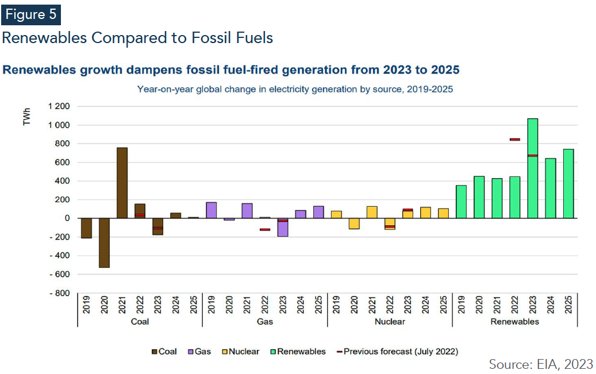Viewport: 596px width, 374px height.
Task: Click the '1 000' y-axis value
Action: click(x=59, y=125)
